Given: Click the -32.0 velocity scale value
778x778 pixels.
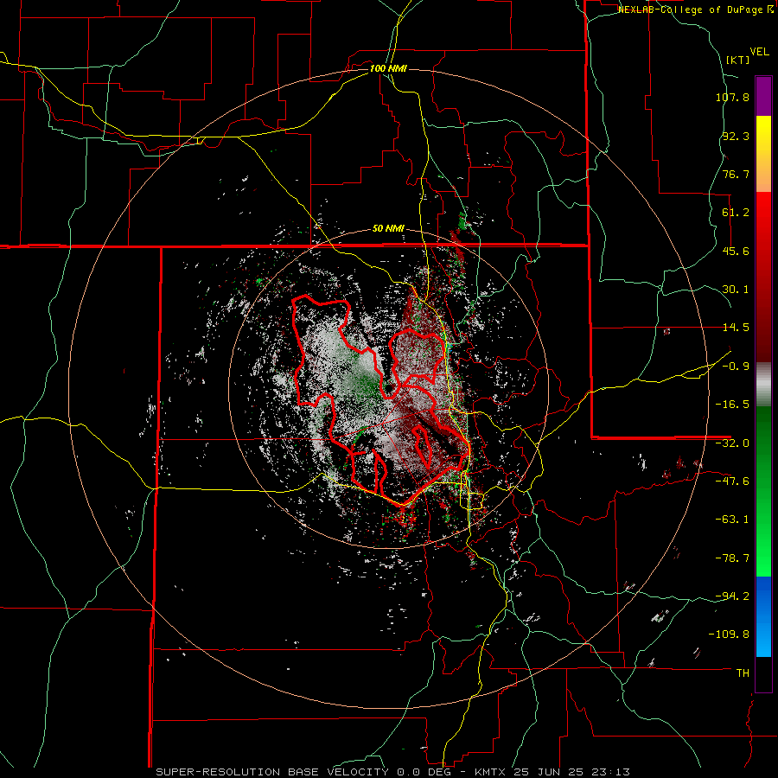Looking at the screenshot, I should (732, 443).
